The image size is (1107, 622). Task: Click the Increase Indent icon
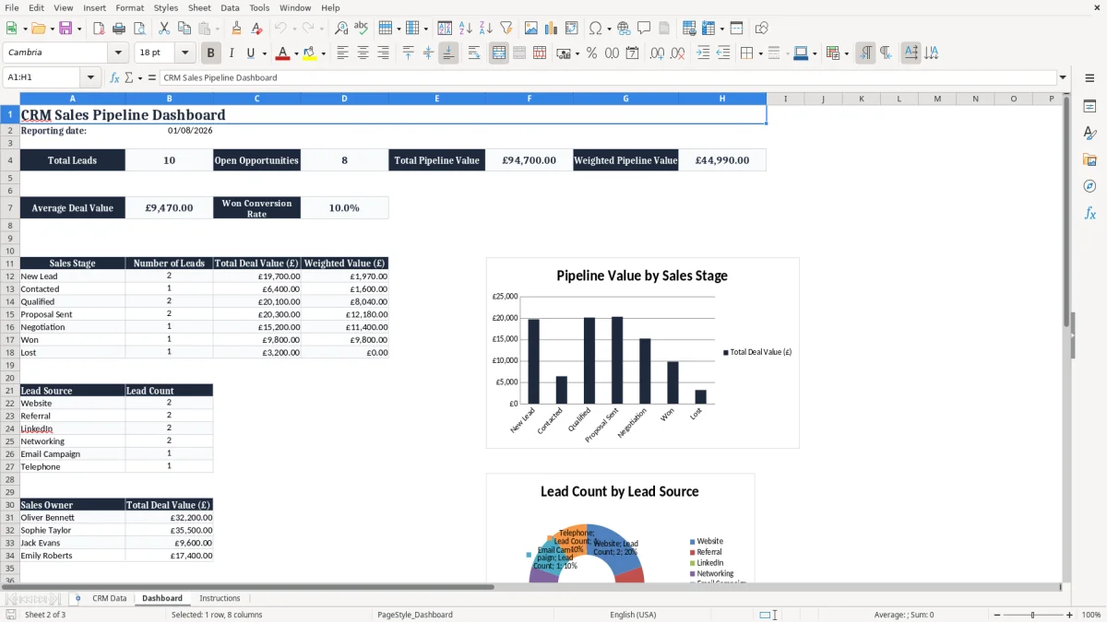click(703, 53)
